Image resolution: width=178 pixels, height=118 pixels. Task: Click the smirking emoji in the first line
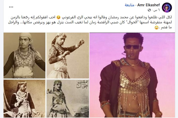pos(58,17)
